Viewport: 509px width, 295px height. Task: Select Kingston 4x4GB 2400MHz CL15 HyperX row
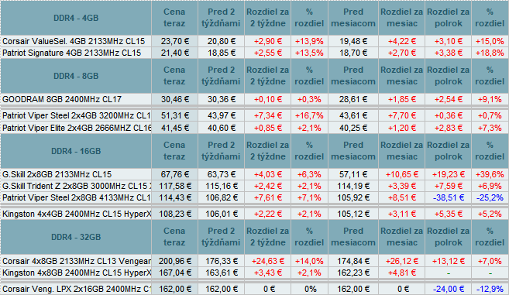pyautogui.click(x=254, y=214)
